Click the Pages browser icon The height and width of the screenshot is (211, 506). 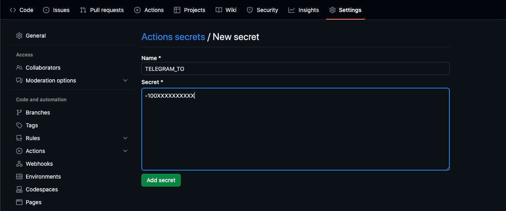coord(19,202)
